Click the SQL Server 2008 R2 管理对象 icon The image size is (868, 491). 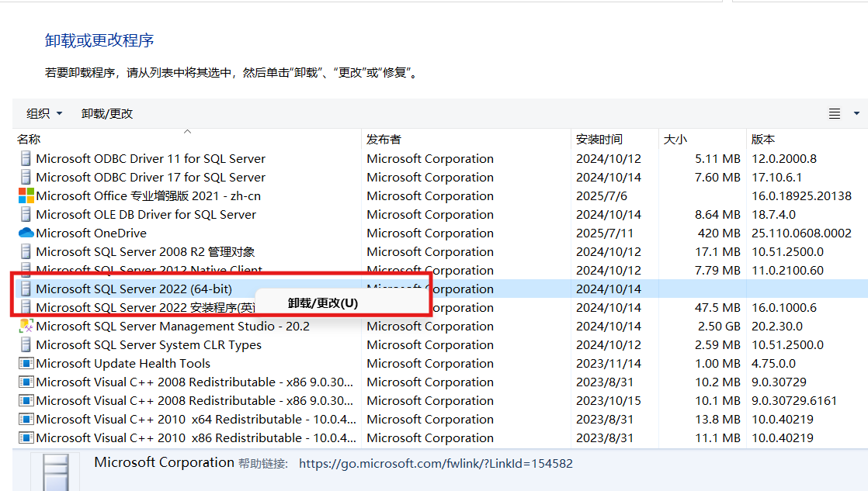coord(26,251)
